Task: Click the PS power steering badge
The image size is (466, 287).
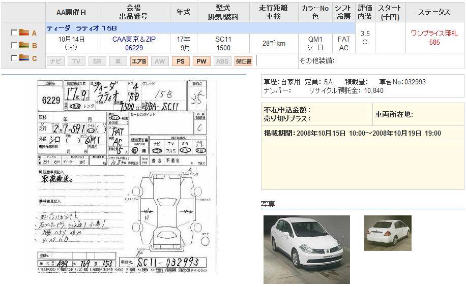Action: coord(181,61)
